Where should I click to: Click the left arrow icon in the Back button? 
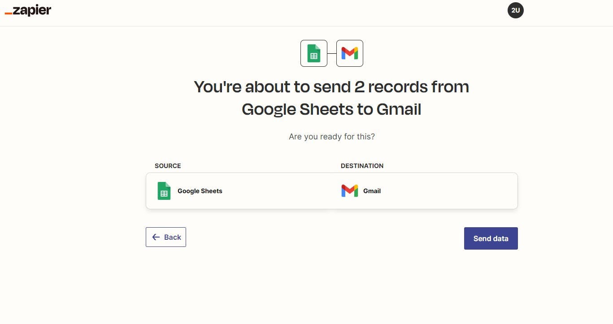click(156, 237)
